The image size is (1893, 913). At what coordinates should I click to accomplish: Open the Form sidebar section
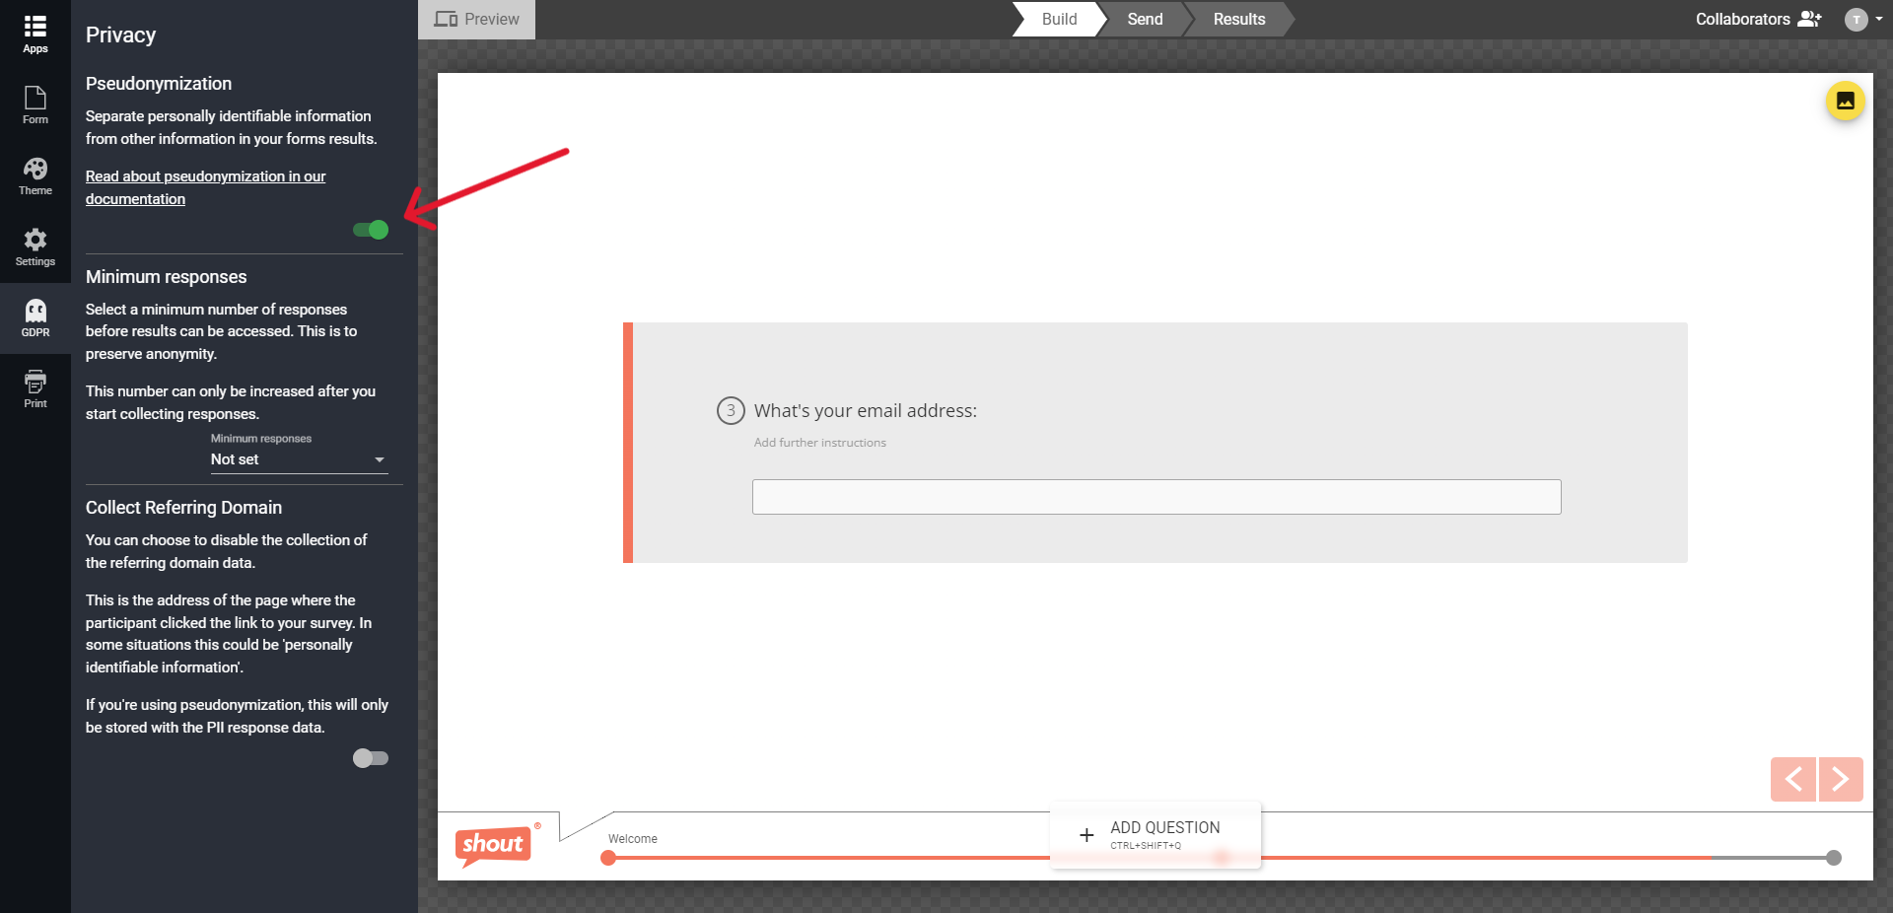(x=35, y=105)
